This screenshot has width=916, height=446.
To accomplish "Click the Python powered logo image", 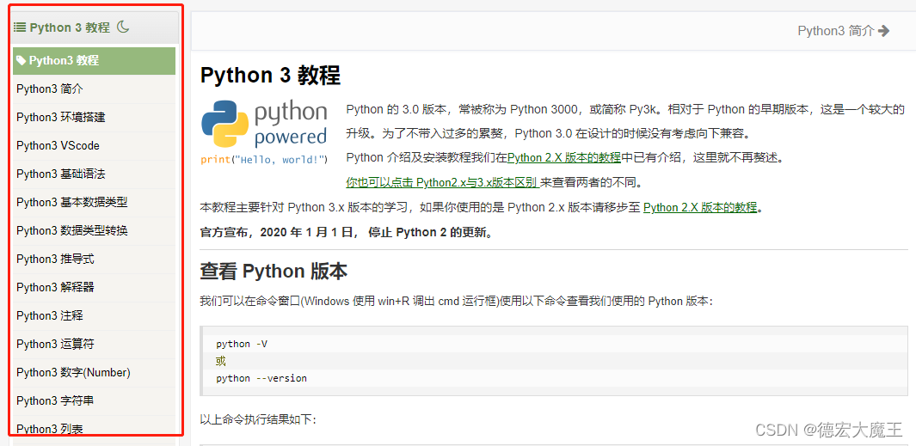I will (x=264, y=132).
